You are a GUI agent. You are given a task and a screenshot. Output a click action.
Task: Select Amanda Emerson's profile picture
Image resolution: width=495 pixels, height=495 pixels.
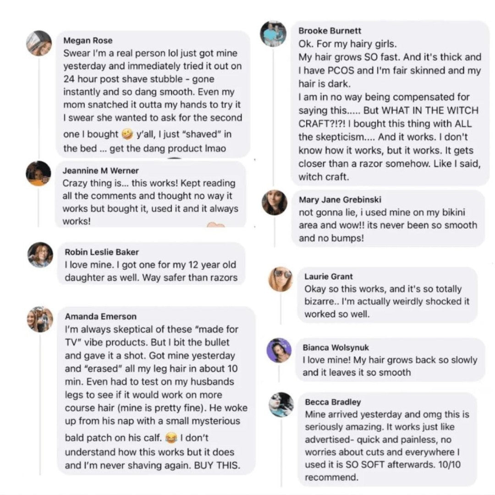click(x=40, y=319)
